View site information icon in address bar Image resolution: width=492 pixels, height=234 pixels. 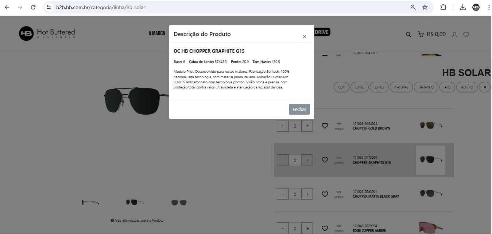[x=49, y=7]
